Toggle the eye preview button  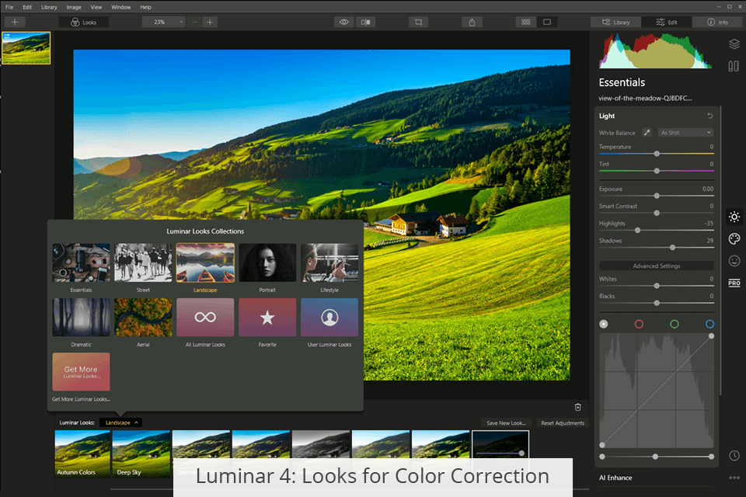click(x=344, y=22)
